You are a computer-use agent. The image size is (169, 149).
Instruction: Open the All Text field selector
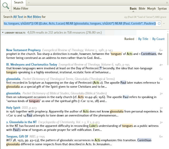18,17
